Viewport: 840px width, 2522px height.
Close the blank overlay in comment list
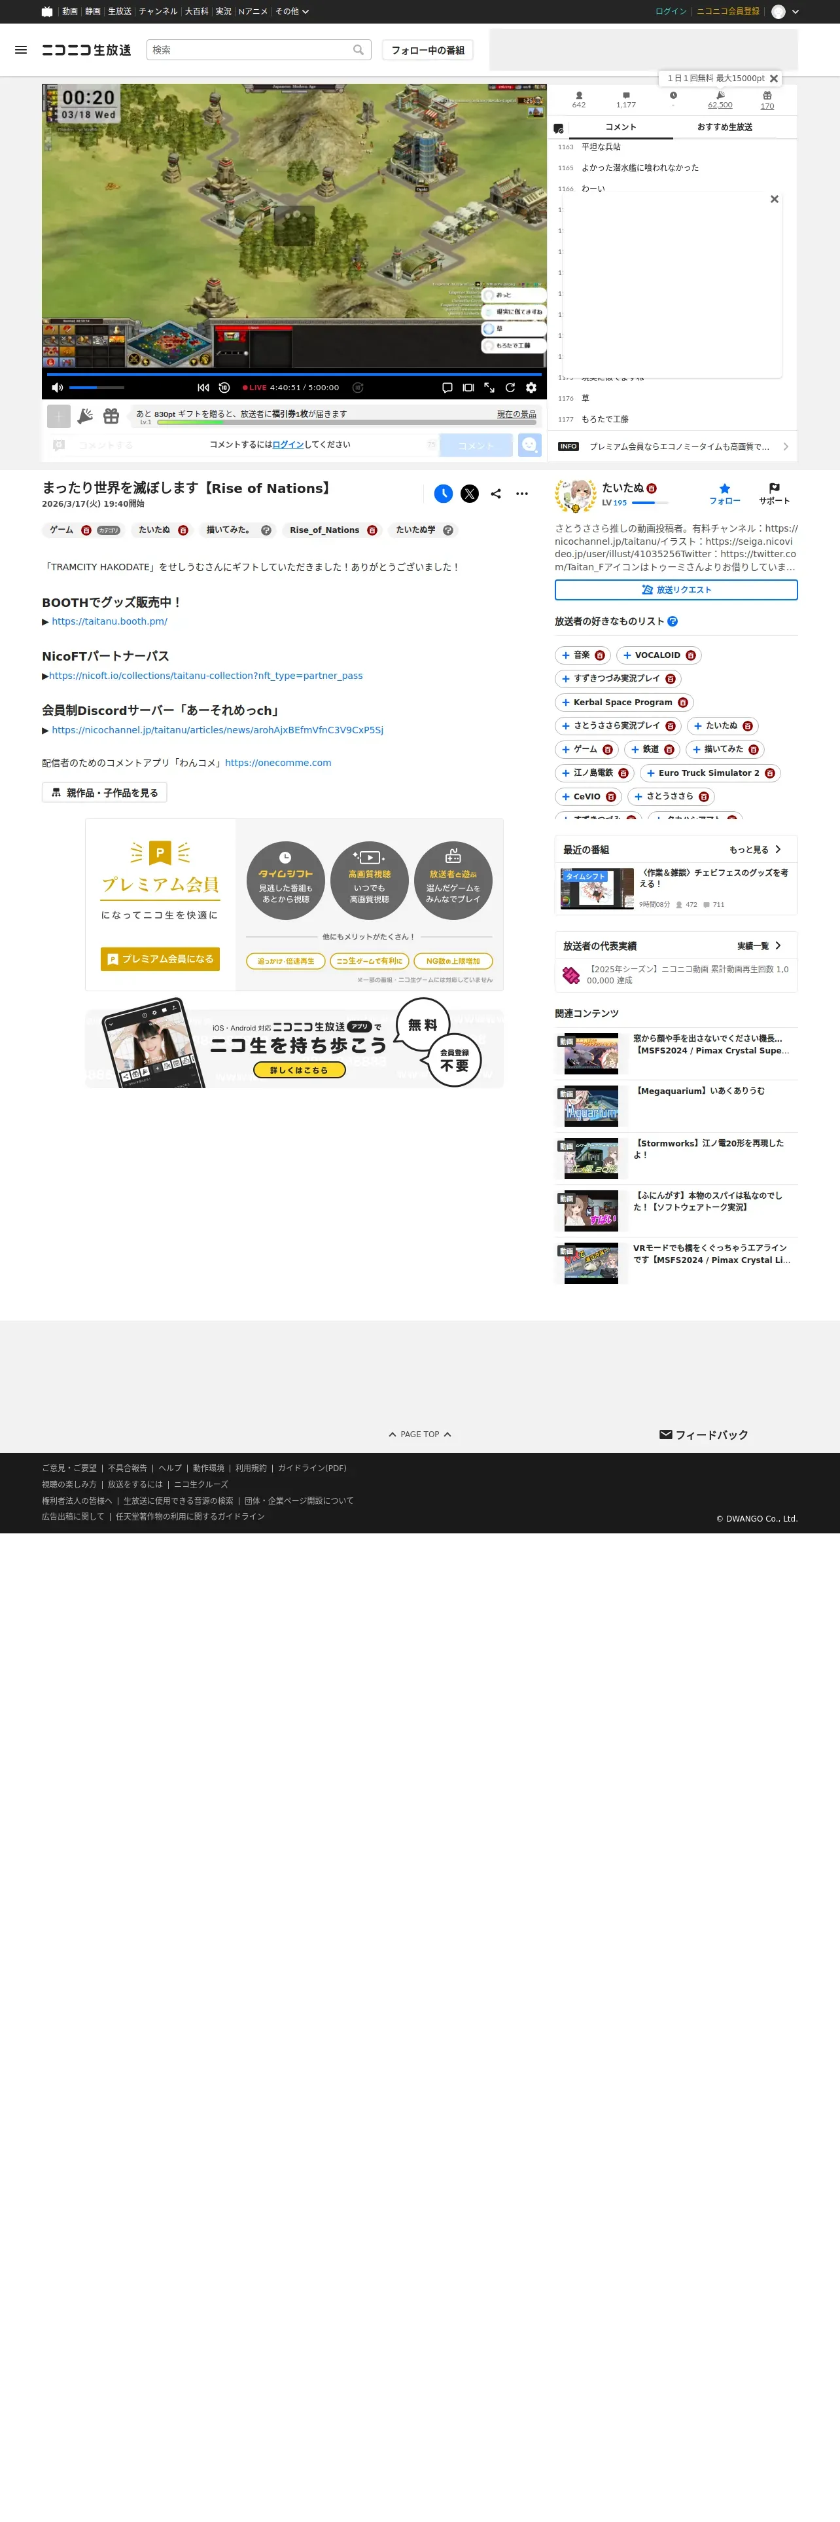pyautogui.click(x=775, y=199)
